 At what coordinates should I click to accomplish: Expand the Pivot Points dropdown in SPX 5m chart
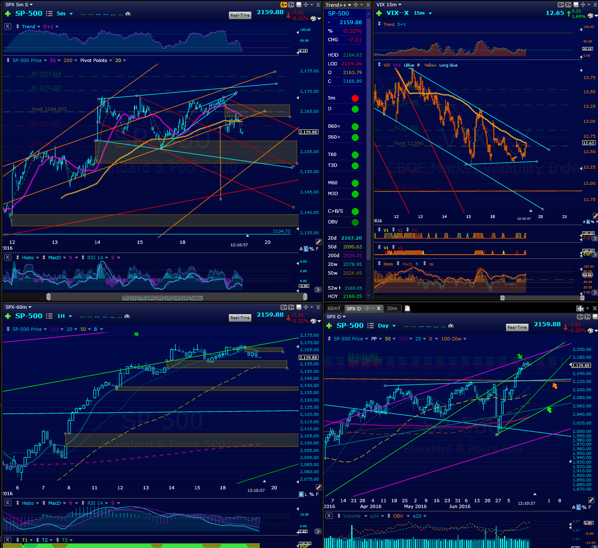click(111, 61)
